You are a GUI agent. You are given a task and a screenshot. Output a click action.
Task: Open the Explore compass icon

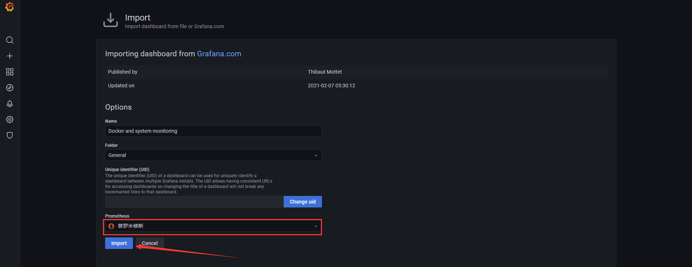click(10, 88)
